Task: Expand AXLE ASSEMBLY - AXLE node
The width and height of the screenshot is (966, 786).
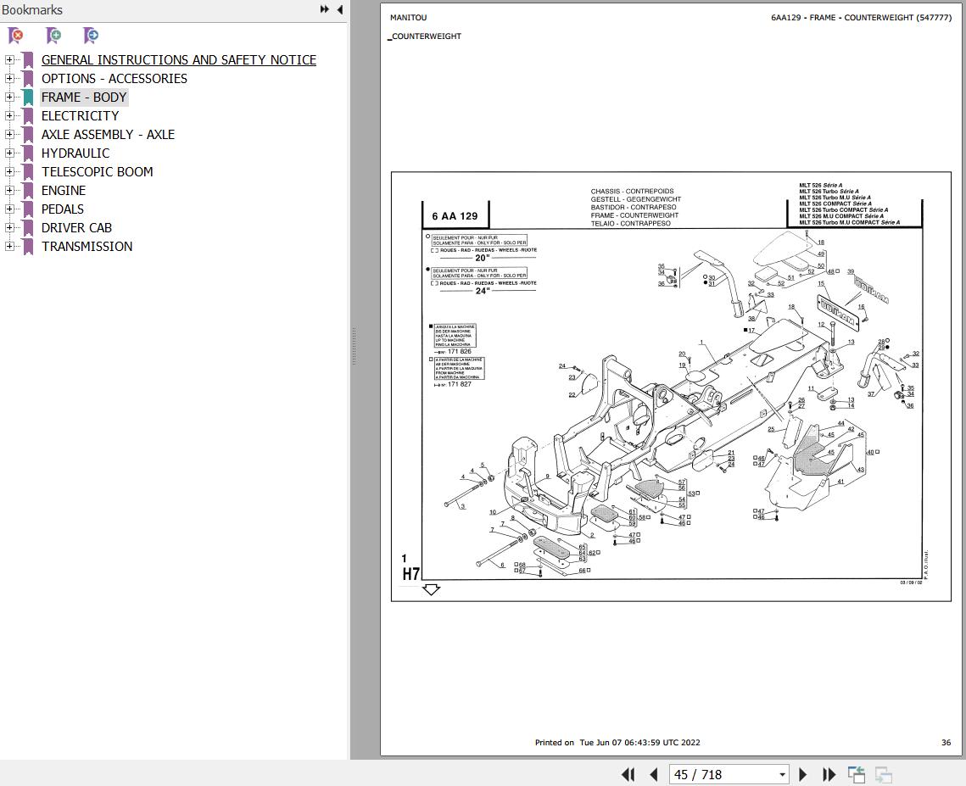Action: (9, 134)
